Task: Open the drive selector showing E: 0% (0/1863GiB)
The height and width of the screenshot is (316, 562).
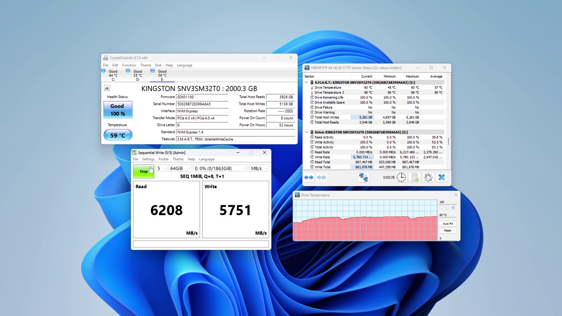Action: pos(220,169)
